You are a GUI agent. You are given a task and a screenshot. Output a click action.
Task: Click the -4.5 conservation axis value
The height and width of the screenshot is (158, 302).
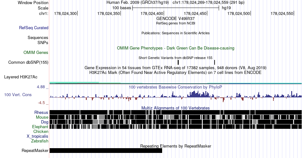pyautogui.click(x=41, y=103)
